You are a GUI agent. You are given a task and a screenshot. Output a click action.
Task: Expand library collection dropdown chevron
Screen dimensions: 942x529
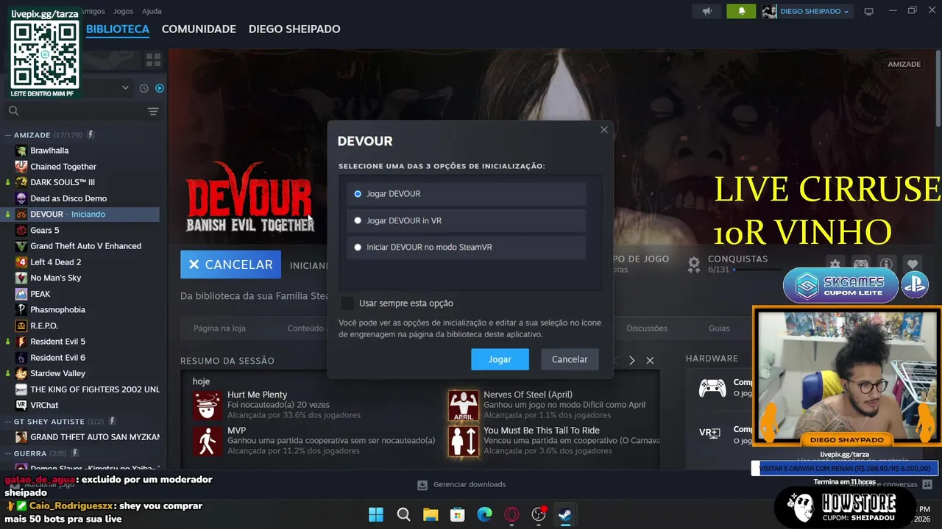(125, 87)
